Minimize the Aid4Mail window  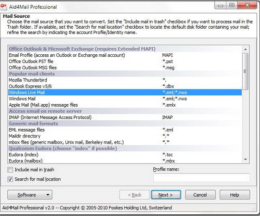click(221, 5)
